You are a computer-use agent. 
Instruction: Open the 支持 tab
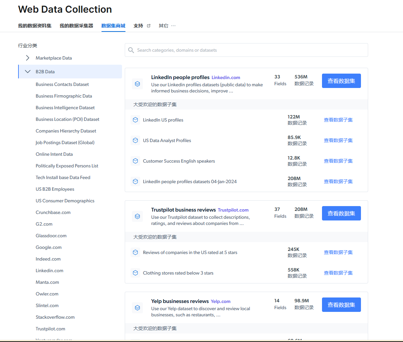(138, 26)
